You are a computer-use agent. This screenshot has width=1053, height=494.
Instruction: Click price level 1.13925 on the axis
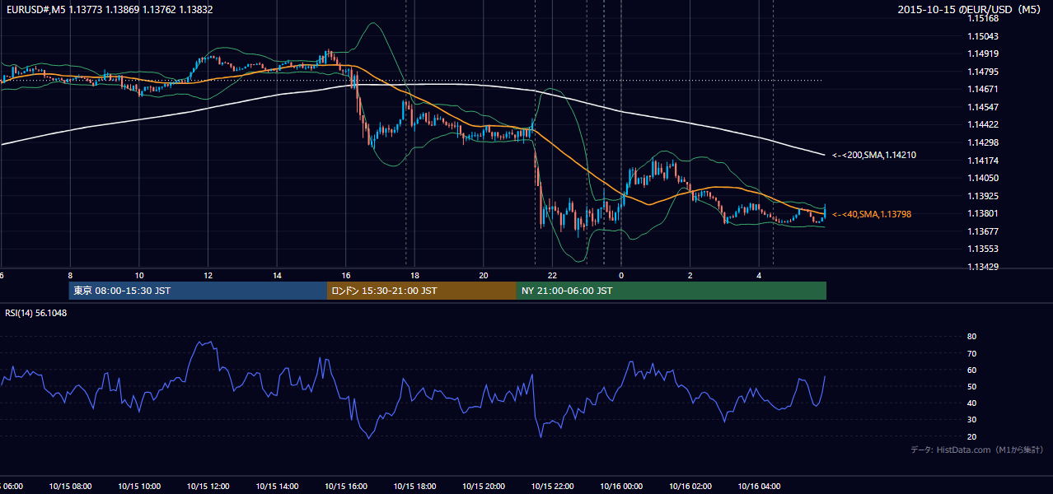point(982,196)
